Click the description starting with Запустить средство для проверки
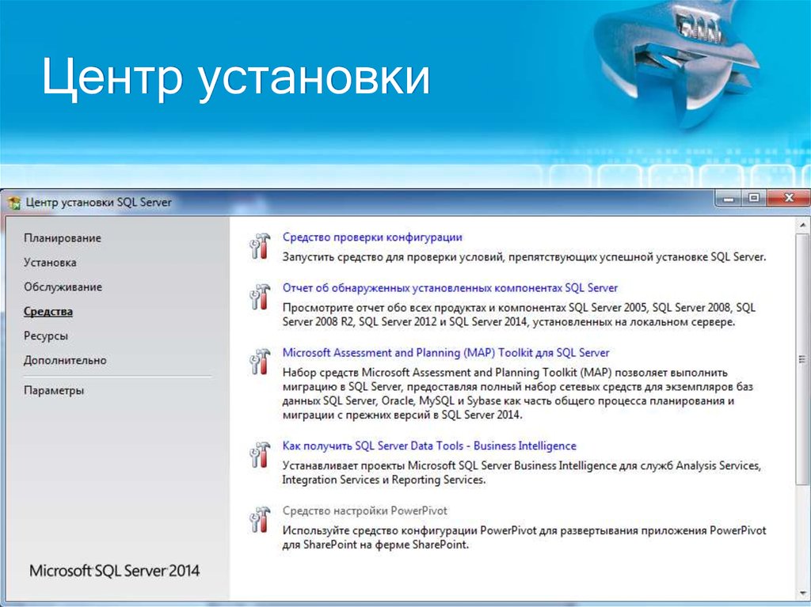The image size is (811, 607). (x=524, y=257)
